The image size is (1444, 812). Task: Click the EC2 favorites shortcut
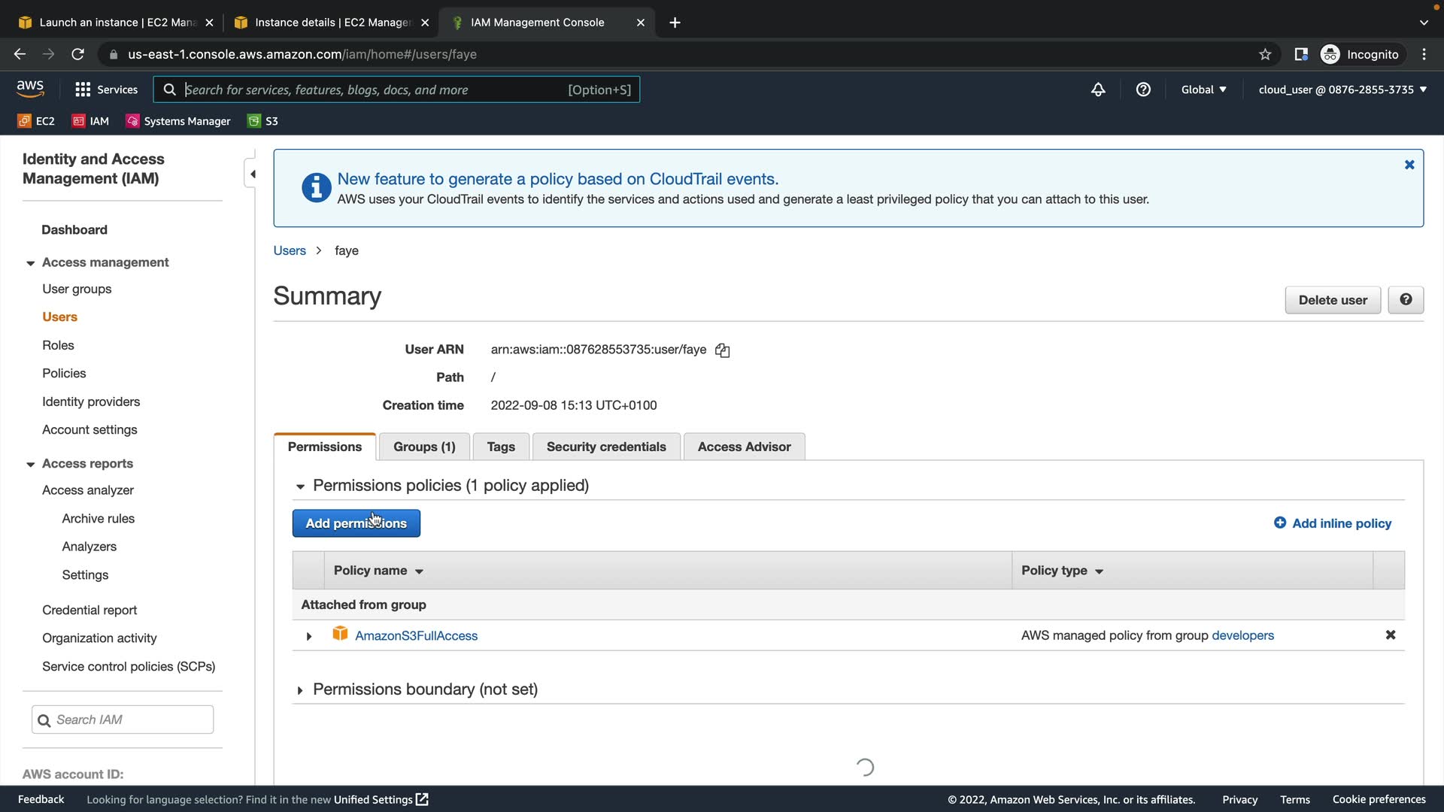(36, 121)
